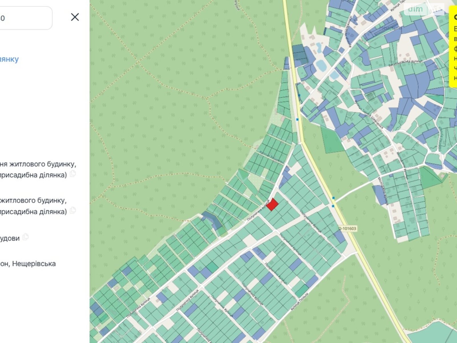Open the blue land parcel link

[x=9, y=59]
